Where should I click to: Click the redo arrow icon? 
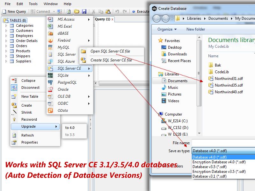point(125,11)
